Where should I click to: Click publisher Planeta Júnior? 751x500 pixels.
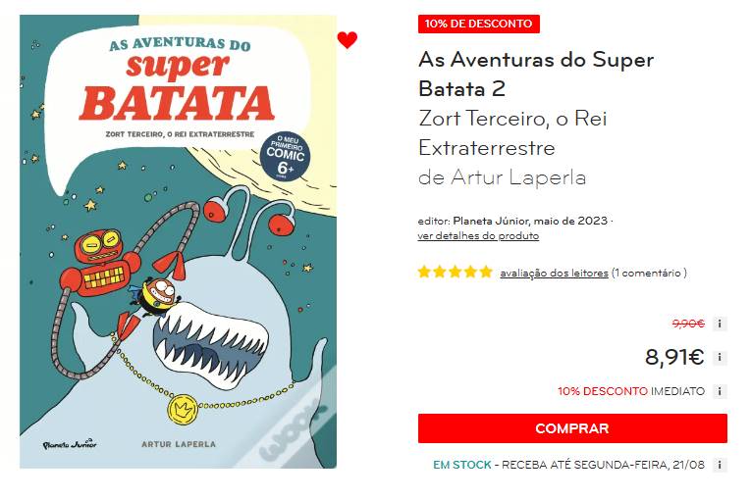pyautogui.click(x=491, y=221)
